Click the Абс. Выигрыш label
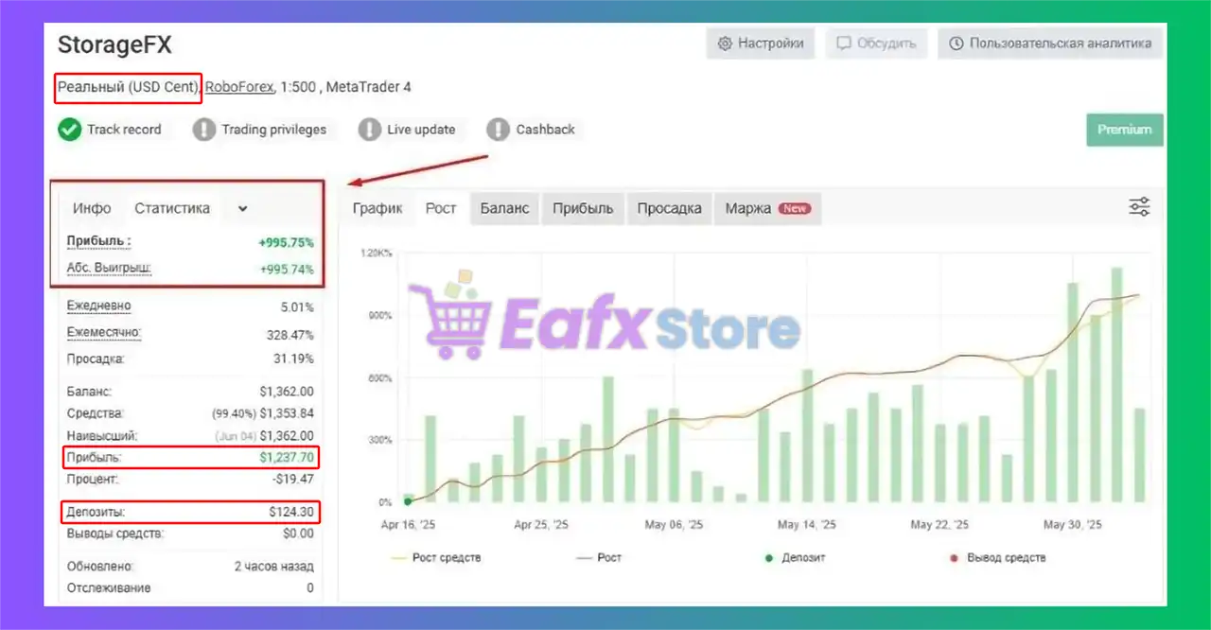 coord(109,268)
